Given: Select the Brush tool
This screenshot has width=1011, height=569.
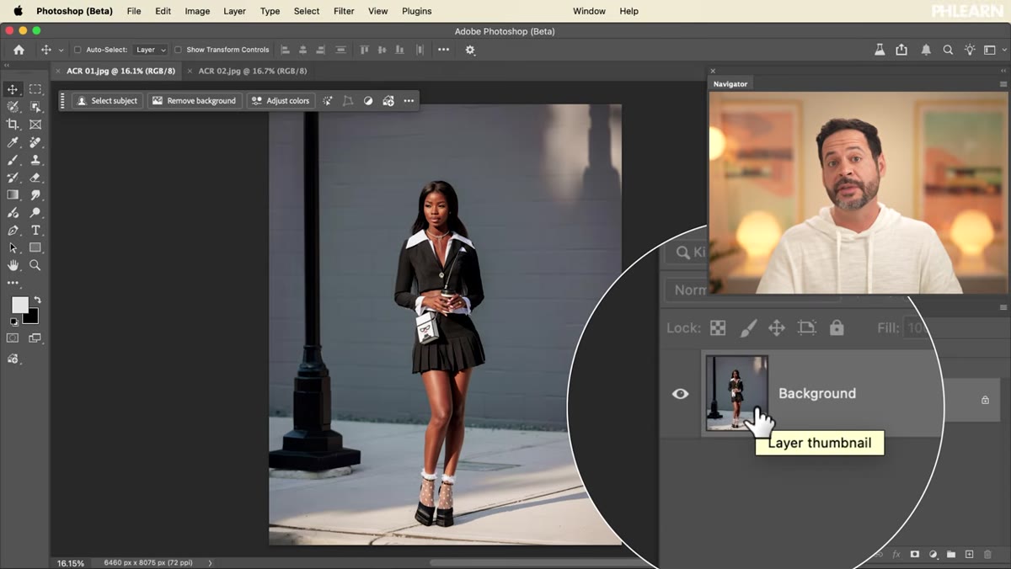Looking at the screenshot, I should 13,160.
